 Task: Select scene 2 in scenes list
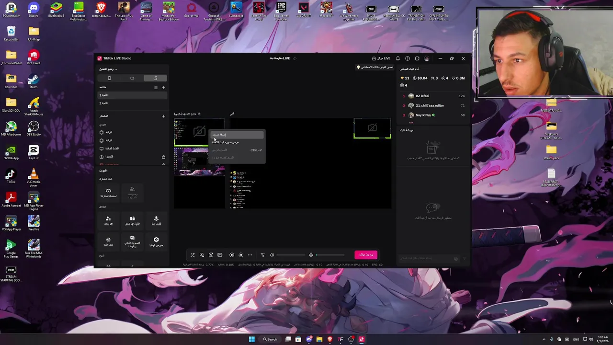click(133, 103)
